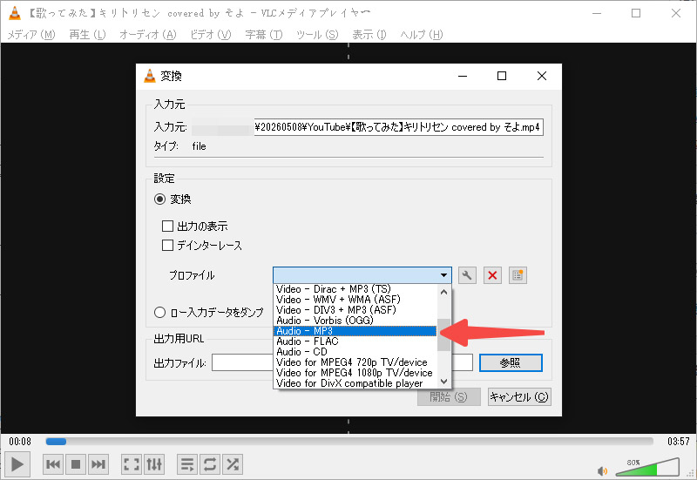The height and width of the screenshot is (480, 697).
Task: Choose Audio - FLAC profile
Action: [x=355, y=341]
